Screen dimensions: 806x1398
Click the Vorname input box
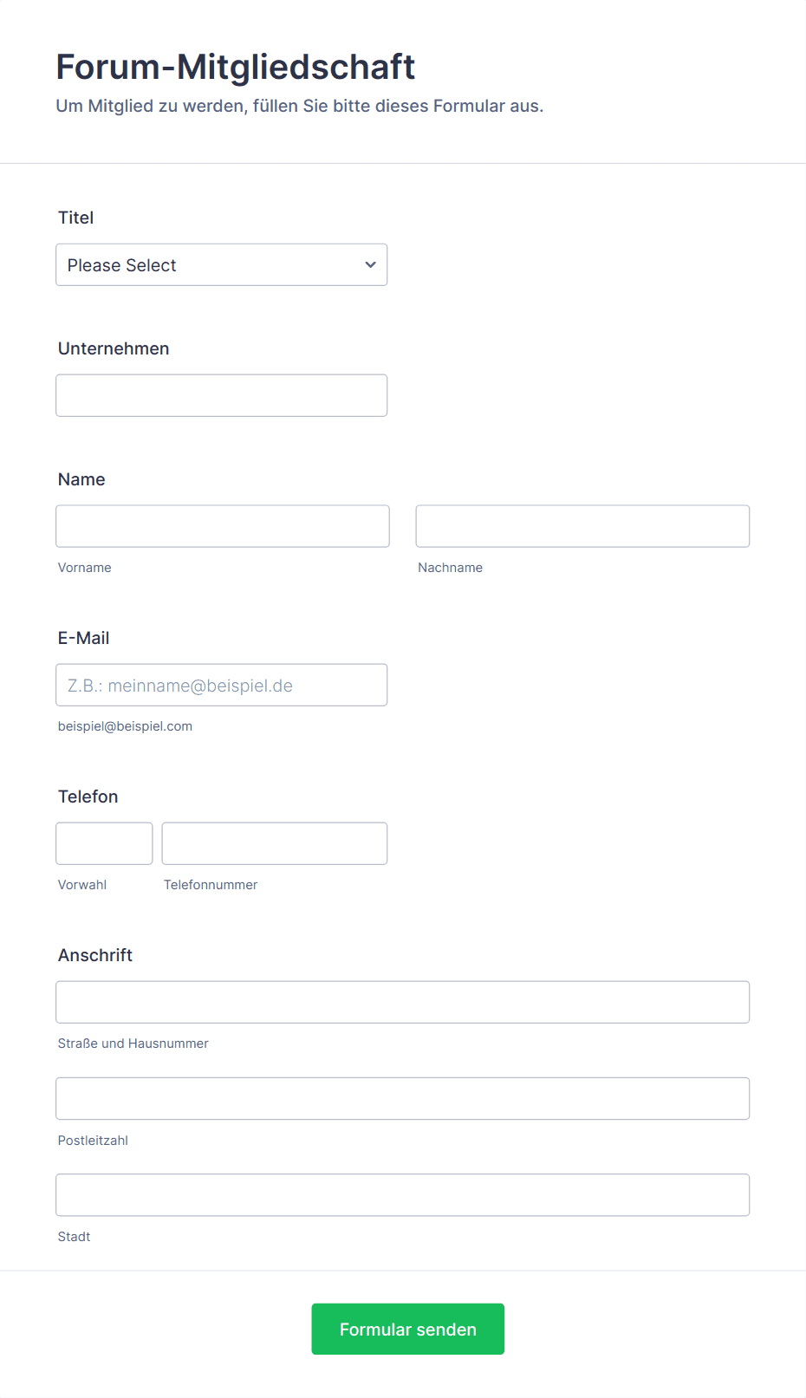223,526
